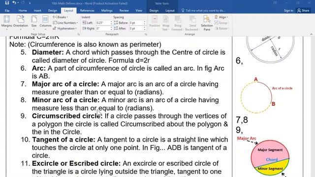Click the 'Note: (Circumference is also known' line
315x177 pixels.
click(x=85, y=44)
